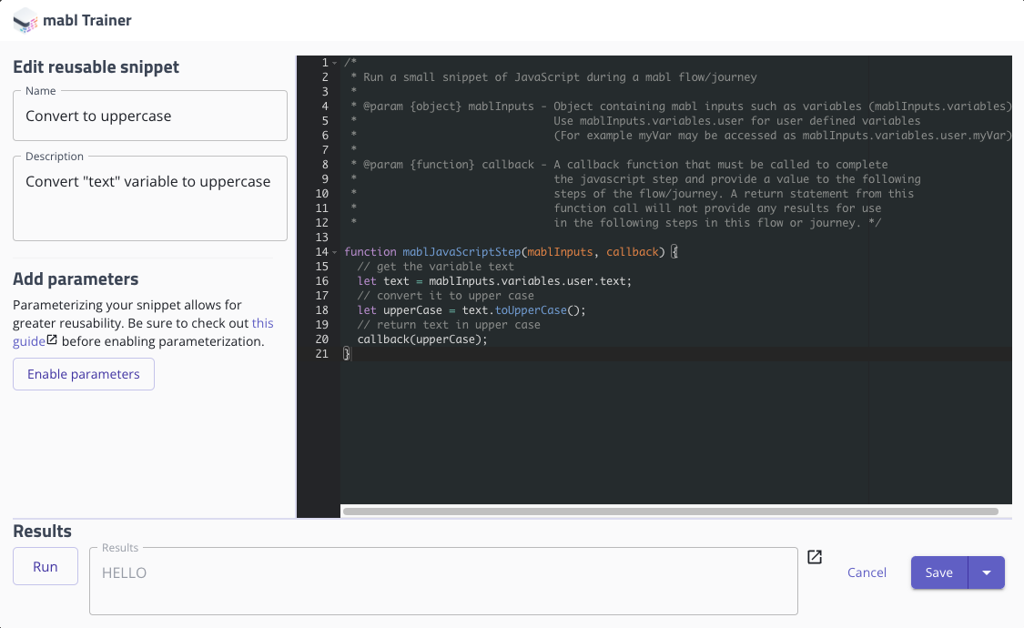Click 'mablInputs.variables.user.text' in line 16
The height and width of the screenshot is (628, 1024).
point(528,281)
